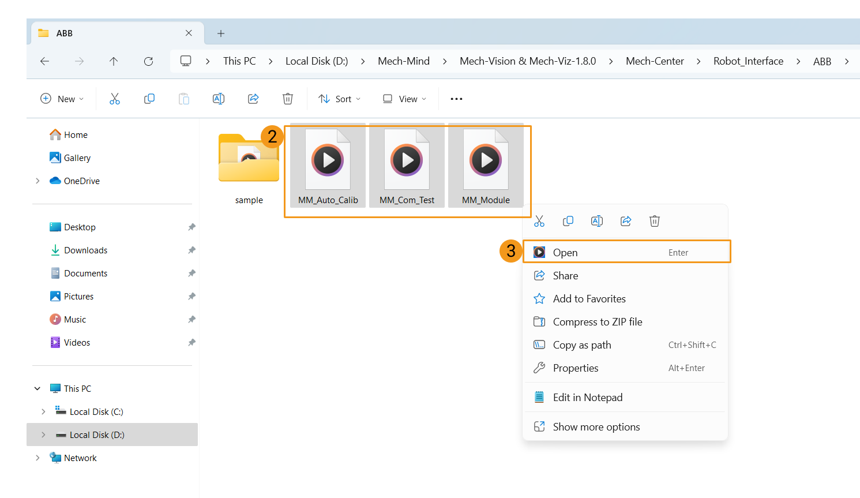This screenshot has width=860, height=498.
Task: Expand the Local Disk (C:) tree node
Action: tap(43, 411)
